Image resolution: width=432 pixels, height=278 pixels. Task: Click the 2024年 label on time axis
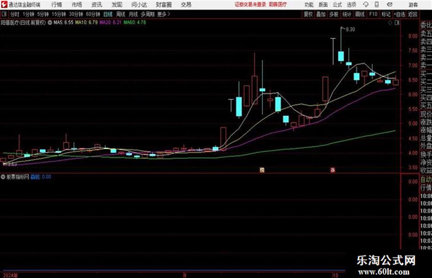coord(10,275)
